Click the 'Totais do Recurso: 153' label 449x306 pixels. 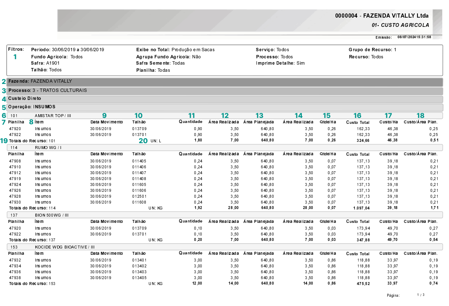[x=32, y=284]
